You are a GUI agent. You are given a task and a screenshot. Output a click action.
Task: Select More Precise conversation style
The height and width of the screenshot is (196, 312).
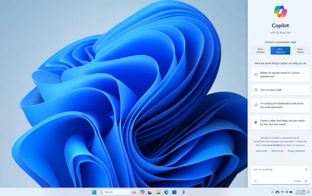[x=300, y=51]
